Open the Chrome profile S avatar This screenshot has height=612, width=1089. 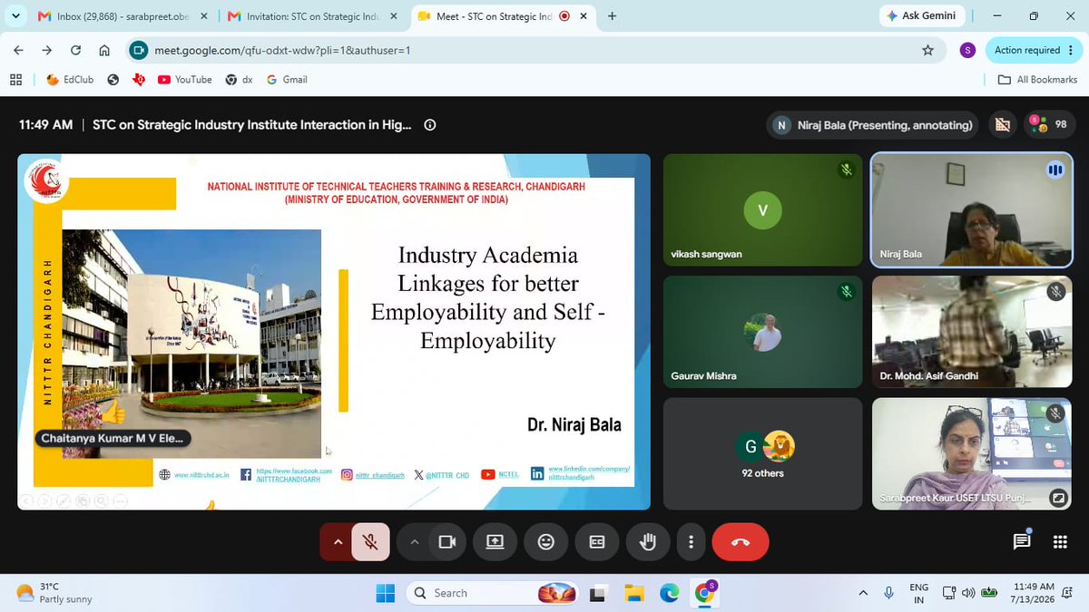[x=967, y=51]
